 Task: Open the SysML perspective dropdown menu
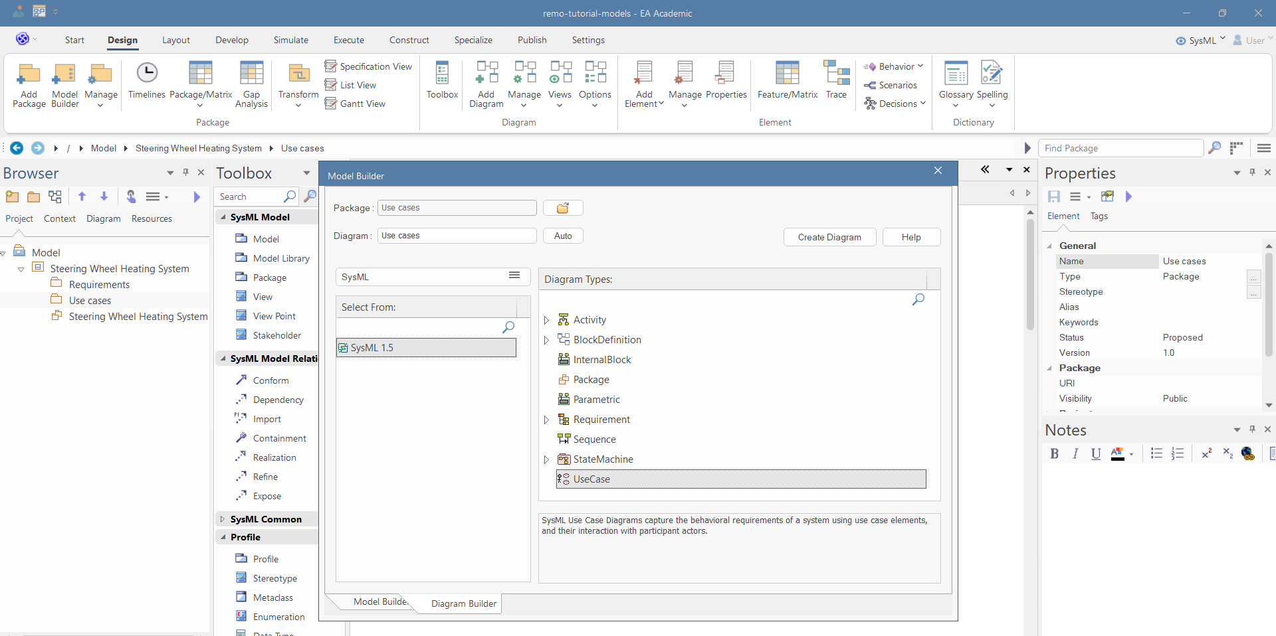click(x=1202, y=40)
